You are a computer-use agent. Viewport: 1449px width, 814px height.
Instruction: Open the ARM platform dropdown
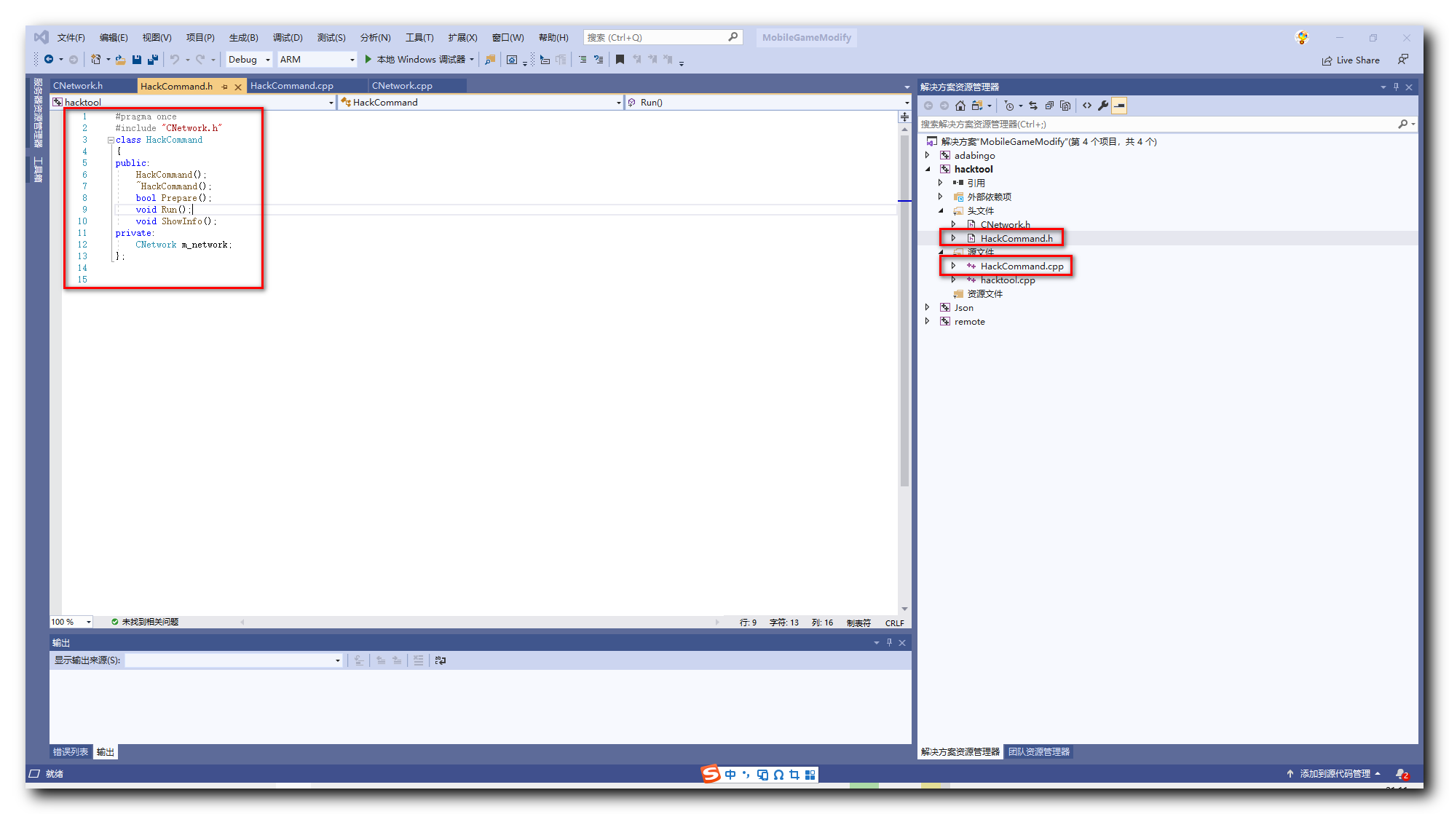tap(317, 60)
